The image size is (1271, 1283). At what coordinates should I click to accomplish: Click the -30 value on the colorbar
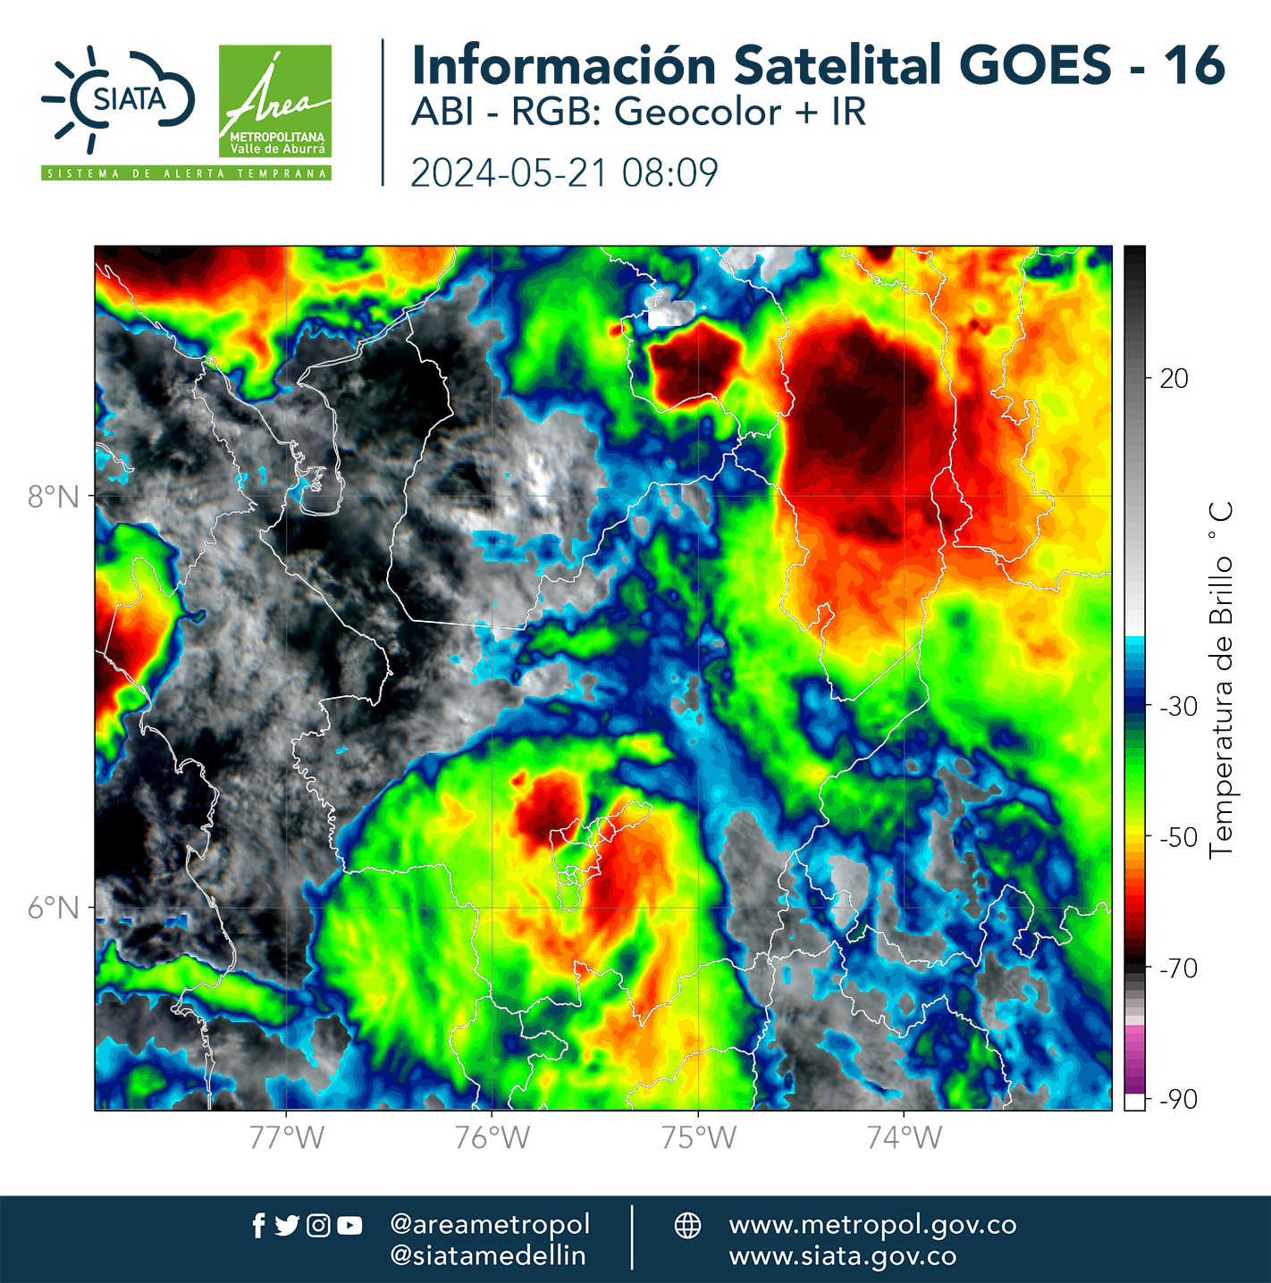(1178, 707)
